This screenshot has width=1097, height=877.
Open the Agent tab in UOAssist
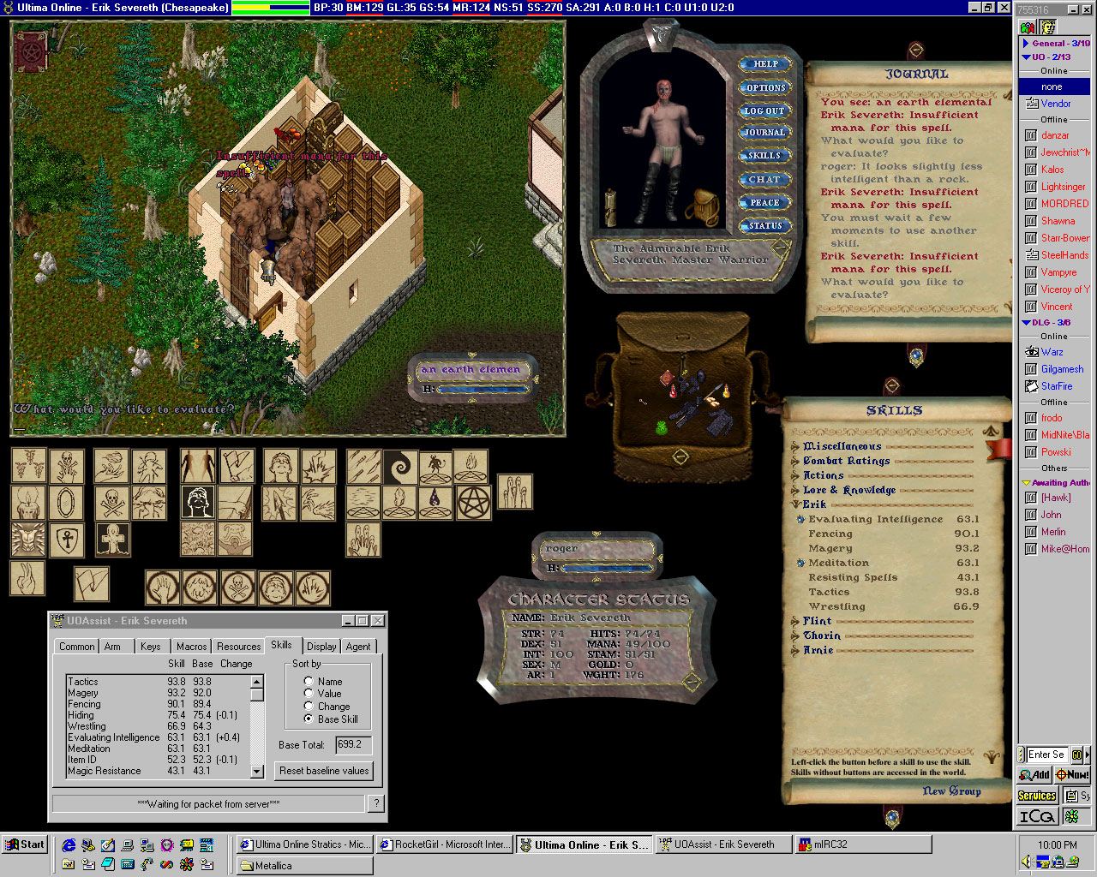pos(358,647)
